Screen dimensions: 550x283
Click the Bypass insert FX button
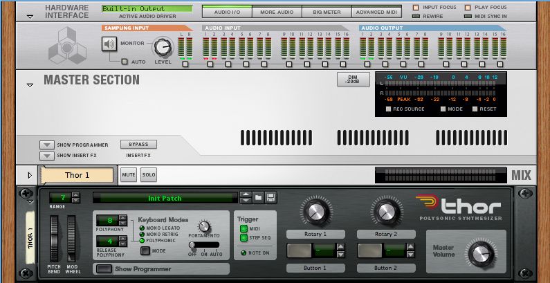click(x=138, y=145)
